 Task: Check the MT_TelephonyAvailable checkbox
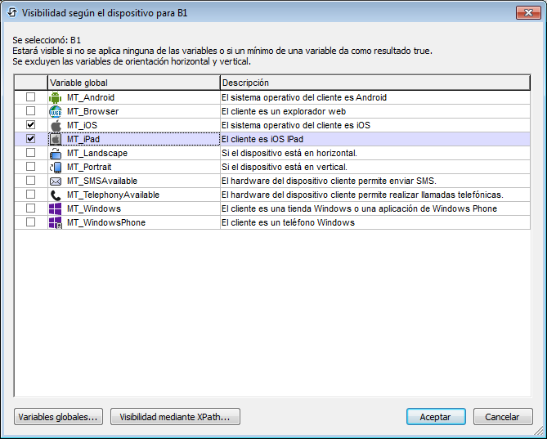click(30, 195)
